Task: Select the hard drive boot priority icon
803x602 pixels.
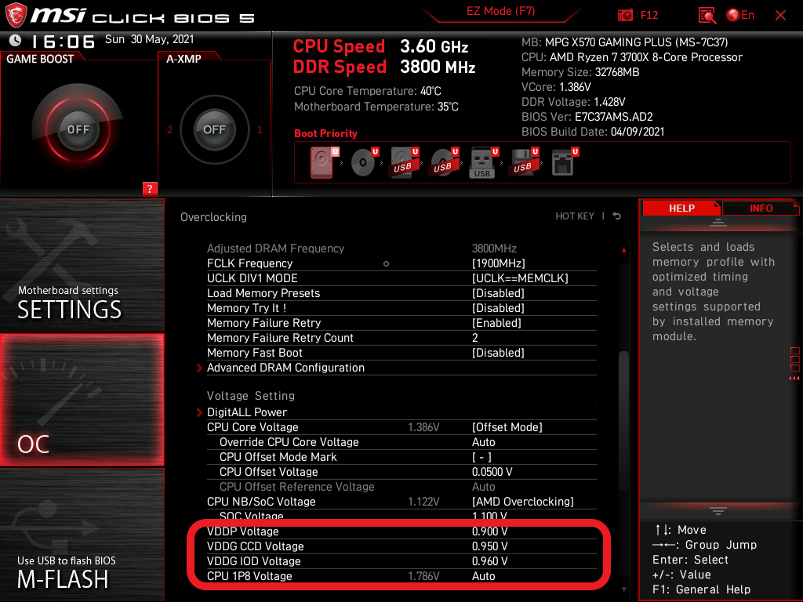Action: point(320,161)
